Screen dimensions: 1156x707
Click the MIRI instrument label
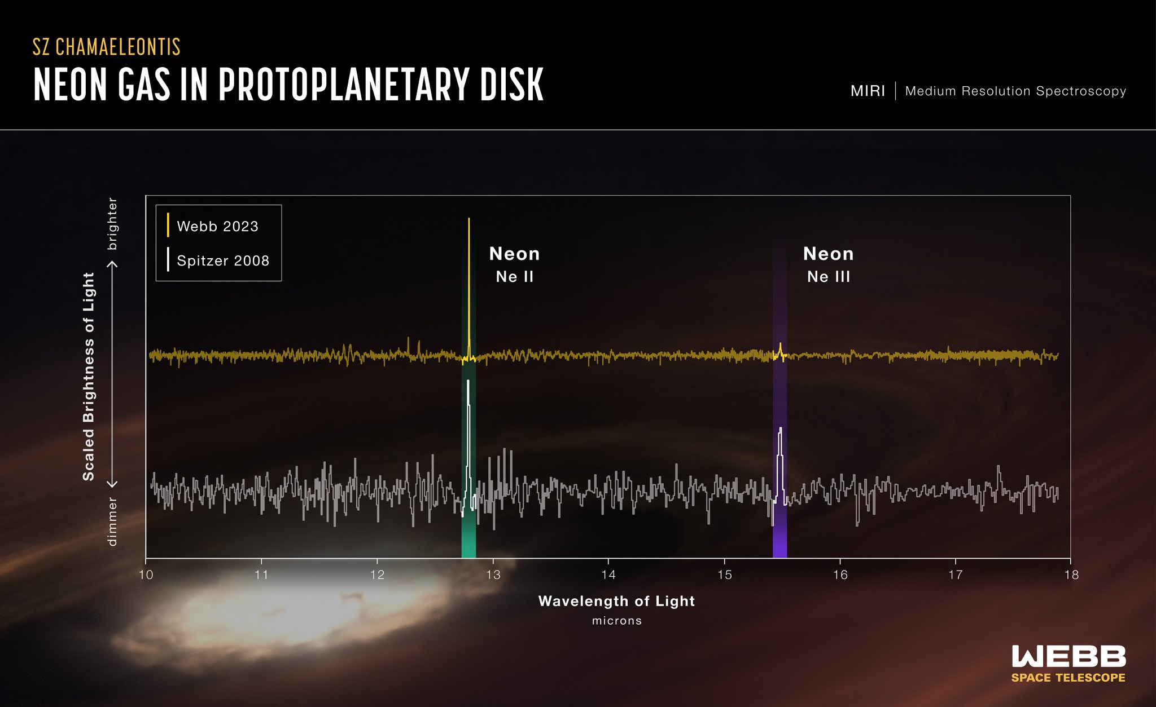(x=868, y=91)
